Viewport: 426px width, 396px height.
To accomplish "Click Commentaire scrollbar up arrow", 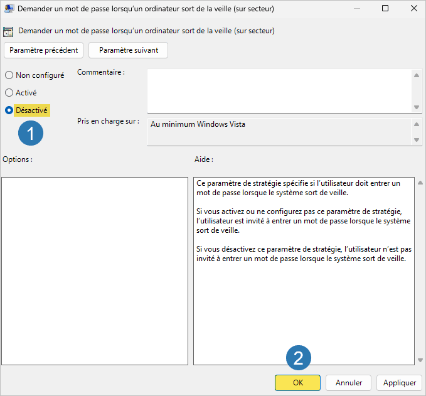I will 417,75.
